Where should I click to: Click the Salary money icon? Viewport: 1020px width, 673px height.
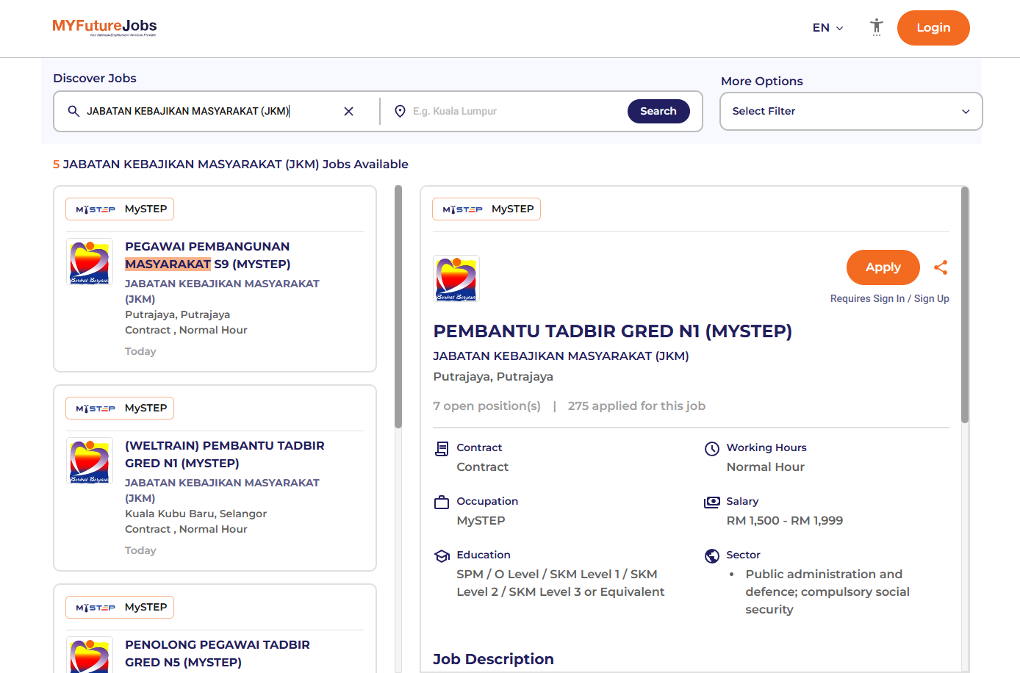tap(711, 503)
